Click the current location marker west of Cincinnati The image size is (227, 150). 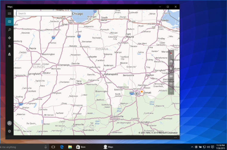click(x=136, y=94)
